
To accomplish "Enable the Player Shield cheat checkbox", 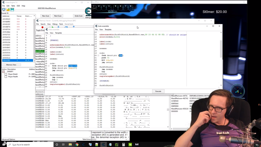I will [x=6, y=74].
